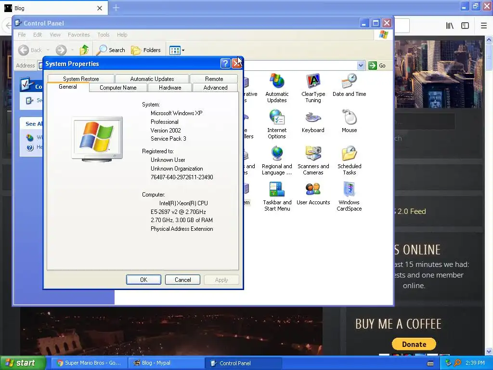Open the Tools menu in Control Panel

click(x=104, y=35)
